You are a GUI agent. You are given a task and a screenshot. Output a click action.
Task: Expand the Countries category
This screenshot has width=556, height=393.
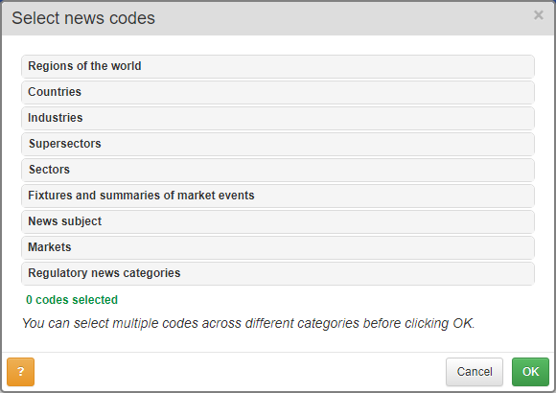click(278, 92)
